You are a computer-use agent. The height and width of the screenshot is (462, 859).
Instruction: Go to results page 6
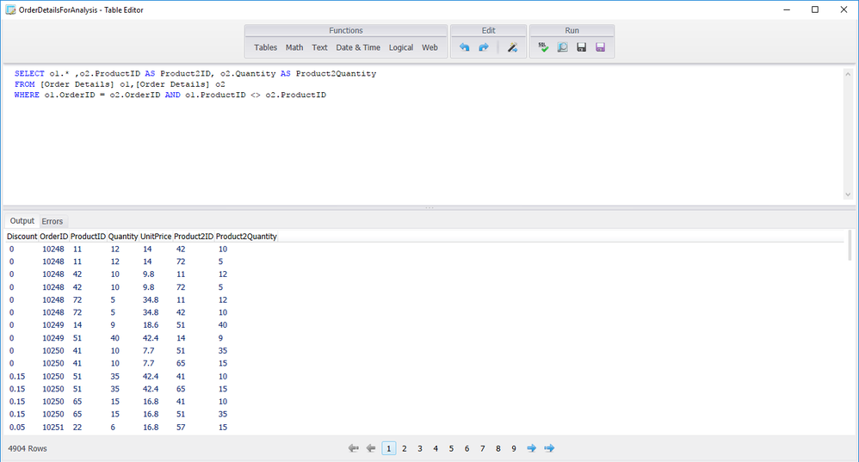coord(467,448)
